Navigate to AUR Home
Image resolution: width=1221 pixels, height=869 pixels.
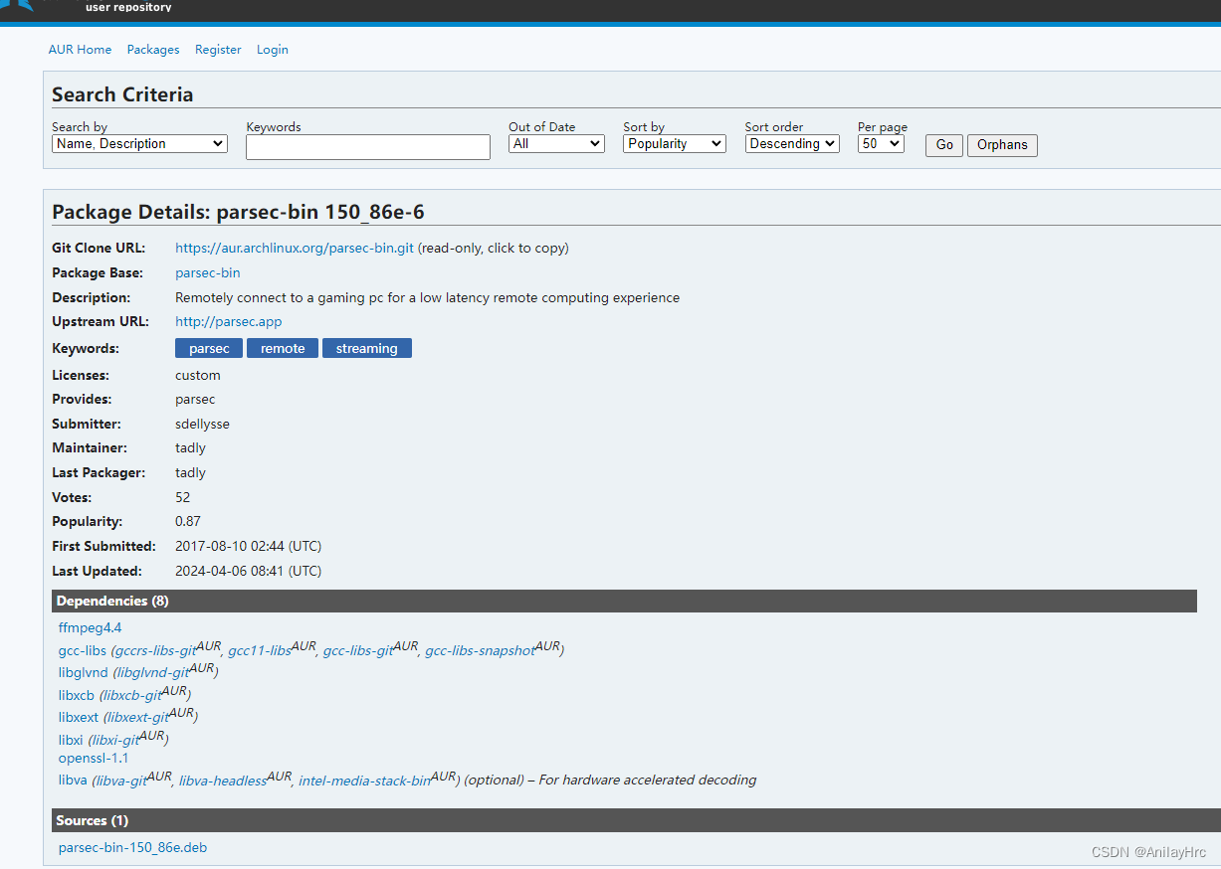[80, 49]
